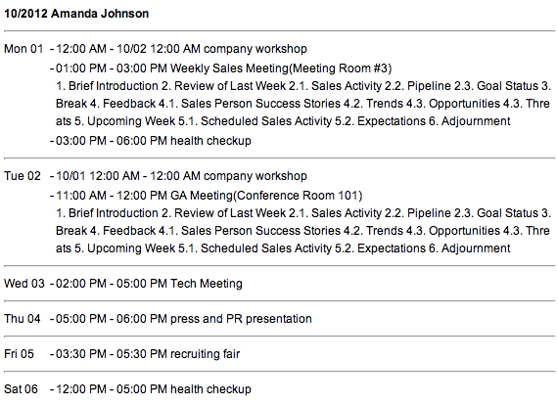The width and height of the screenshot is (558, 404).
Task: Click the 03:30 PM - 05:30 PM time range
Action: click(112, 354)
